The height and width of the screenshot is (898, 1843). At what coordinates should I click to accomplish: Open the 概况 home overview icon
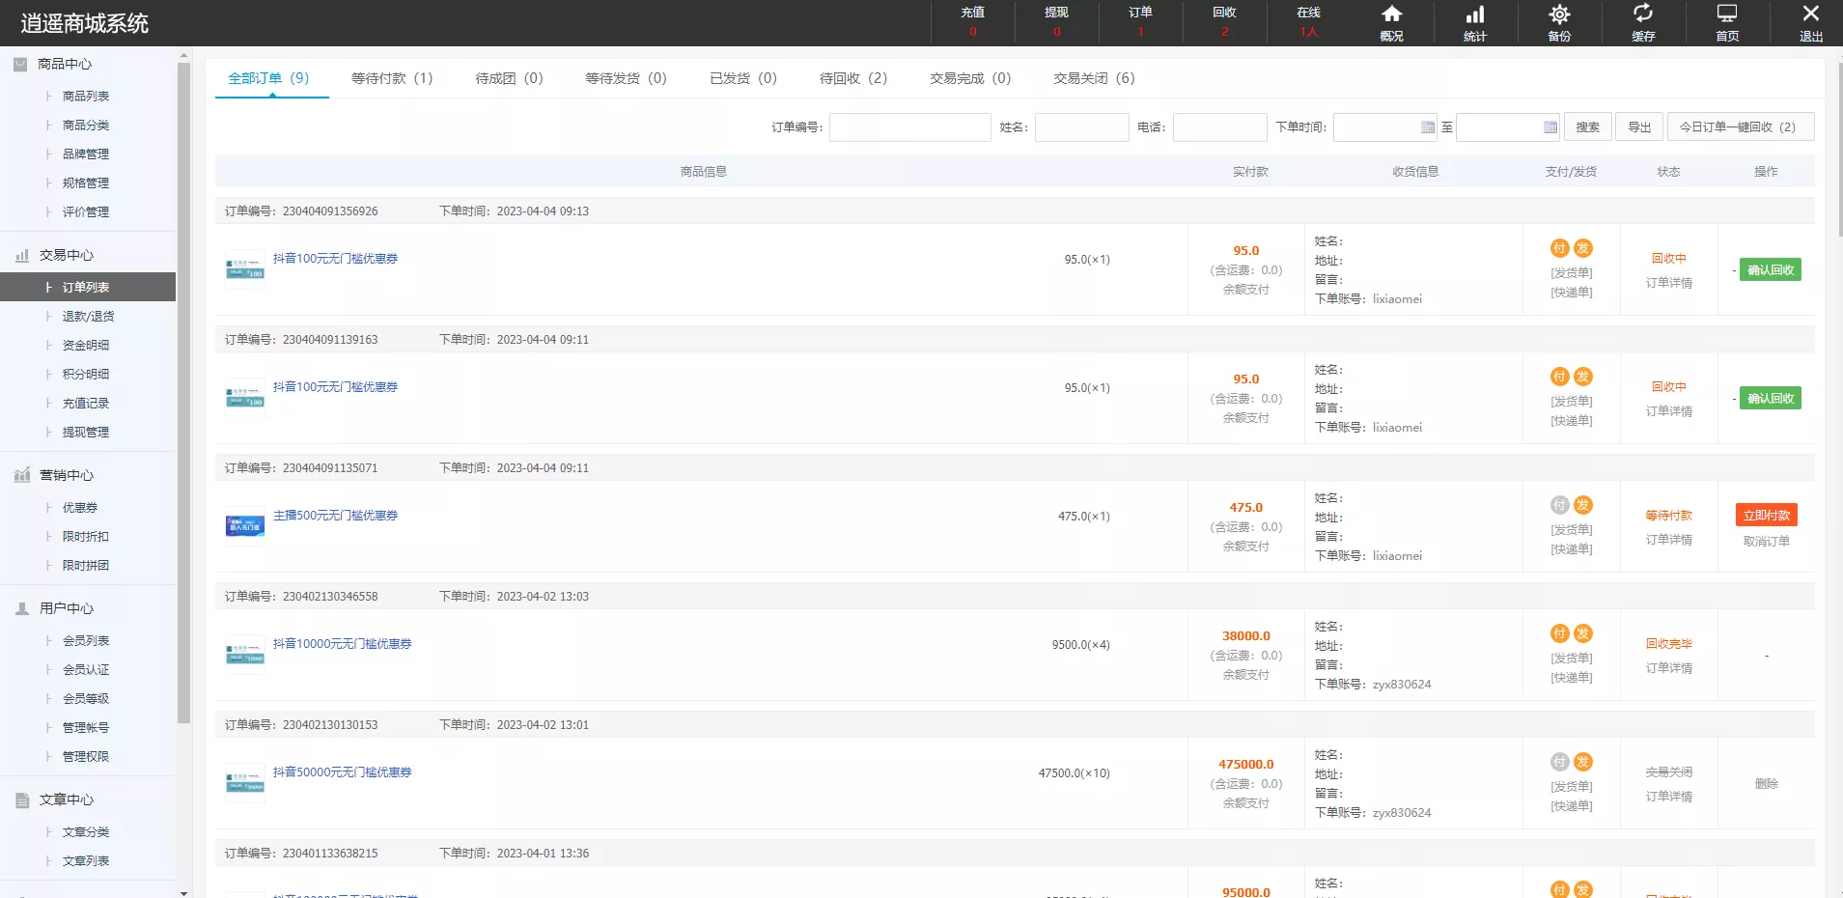click(x=1391, y=14)
